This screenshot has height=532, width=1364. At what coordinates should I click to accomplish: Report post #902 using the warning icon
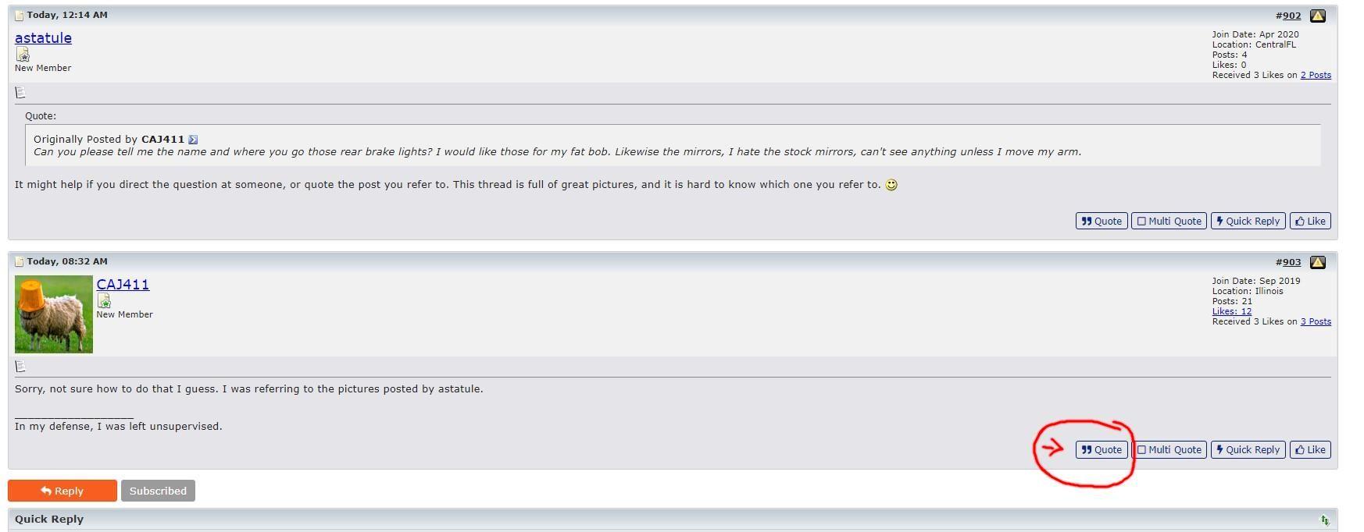[x=1317, y=16]
